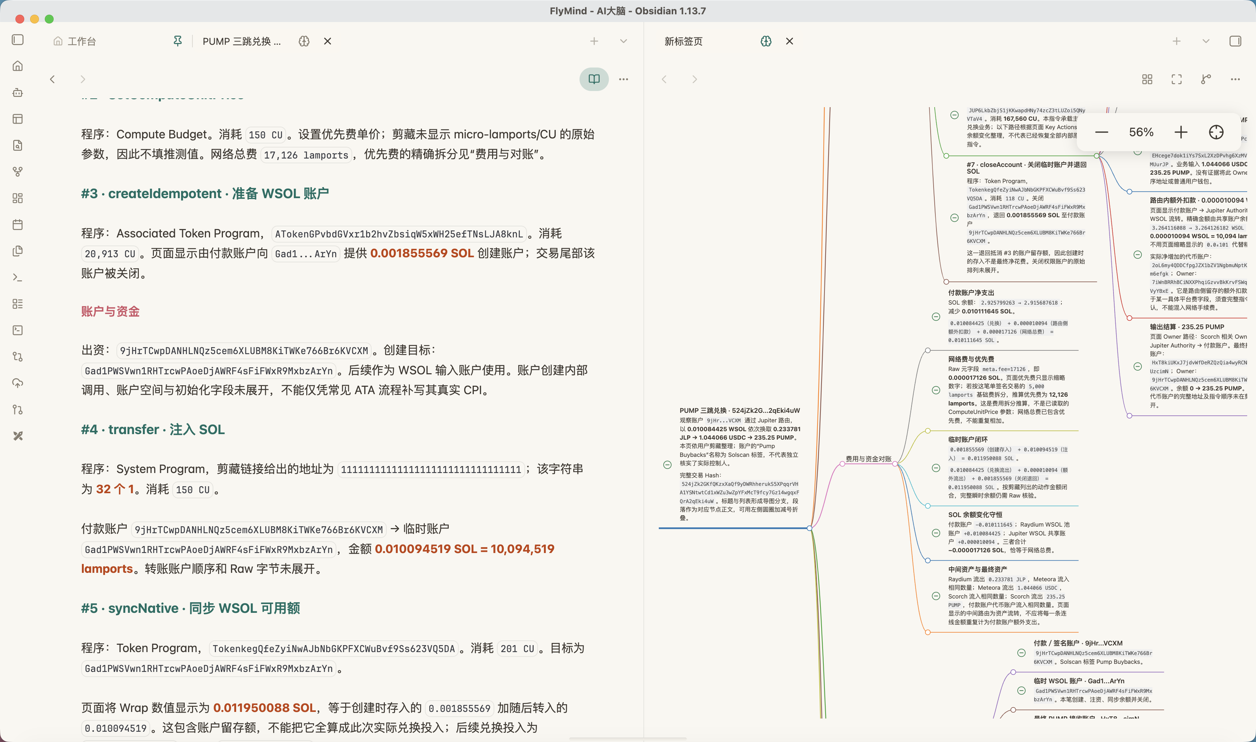Viewport: 1256px width, 742px height.
Task: Open more options menu in mind map pane
Action: tap(1235, 79)
